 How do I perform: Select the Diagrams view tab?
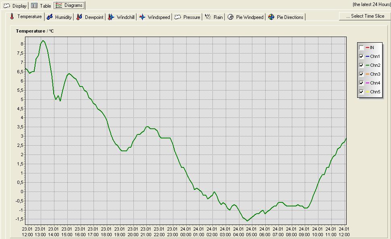[x=69, y=5]
